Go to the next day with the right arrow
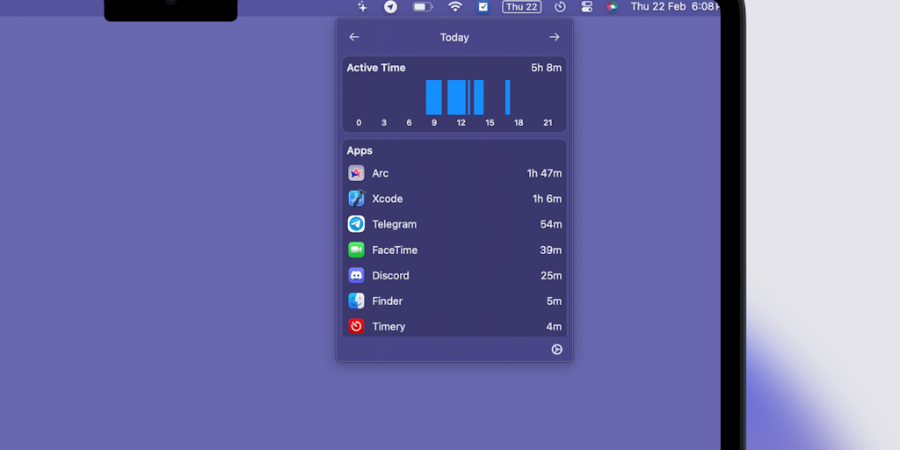The height and width of the screenshot is (450, 900). click(x=555, y=37)
